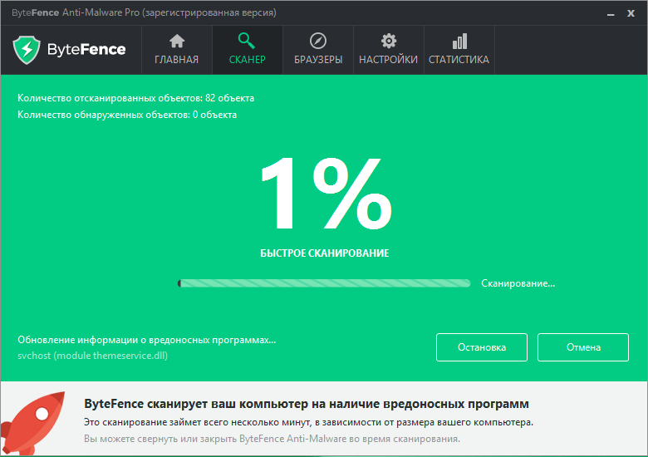This screenshot has width=648, height=457.
Task: Click the ByteFence Anti-Malware Pro title
Action: pos(144,12)
